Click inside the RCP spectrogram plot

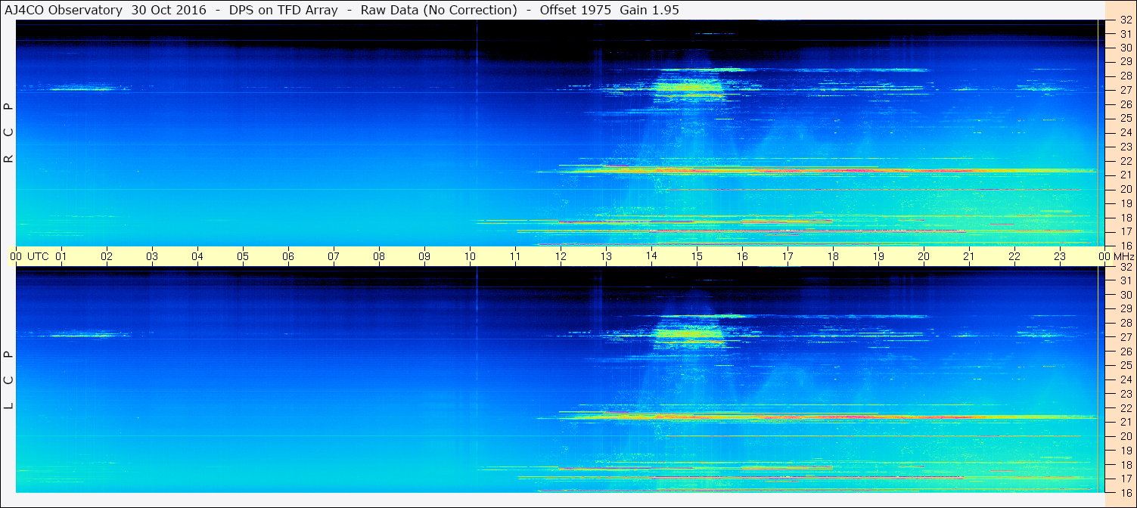tap(561, 133)
